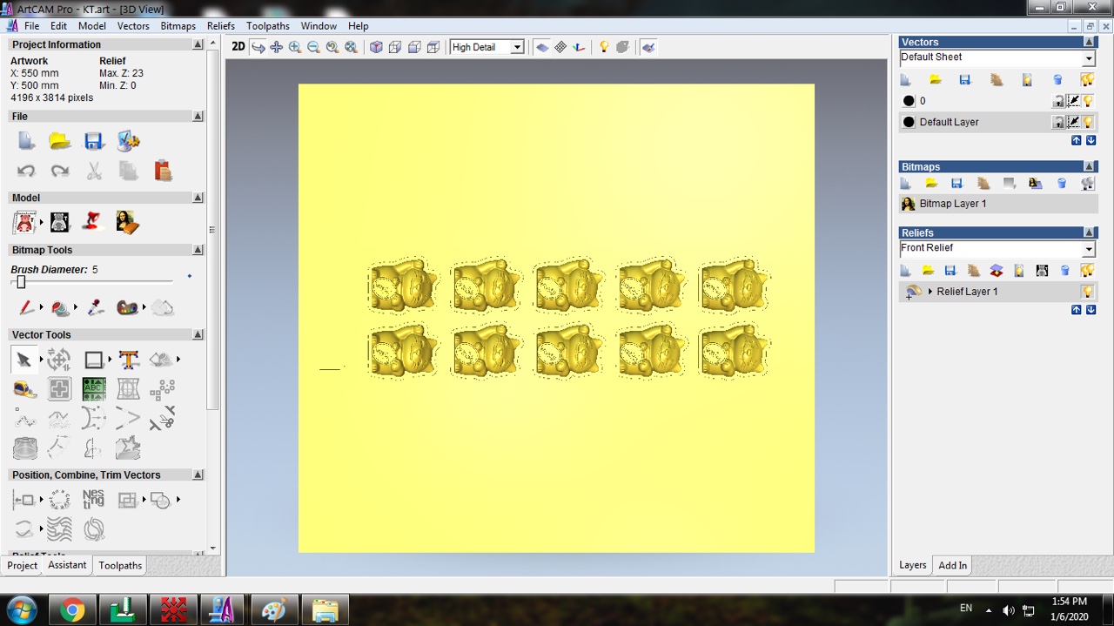
Task: Collapse the Vector Tools section
Action: coord(198,334)
